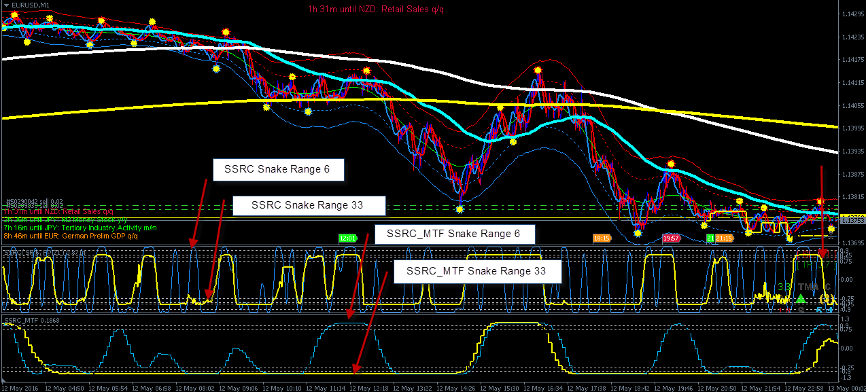Select the JPY Tertiary Industry Activity news line

click(80, 228)
